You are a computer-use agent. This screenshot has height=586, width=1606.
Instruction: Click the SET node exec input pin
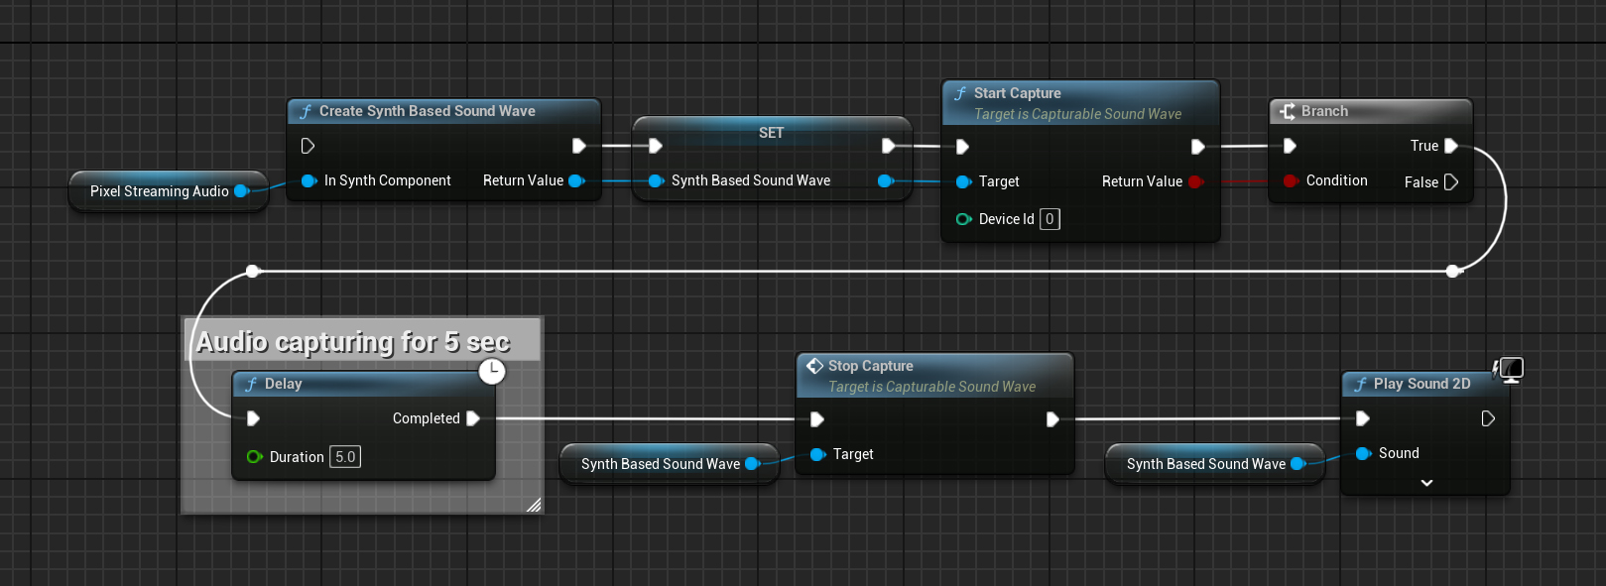[x=656, y=146]
